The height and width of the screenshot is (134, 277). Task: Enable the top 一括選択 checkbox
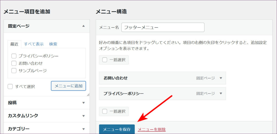click(x=105, y=60)
